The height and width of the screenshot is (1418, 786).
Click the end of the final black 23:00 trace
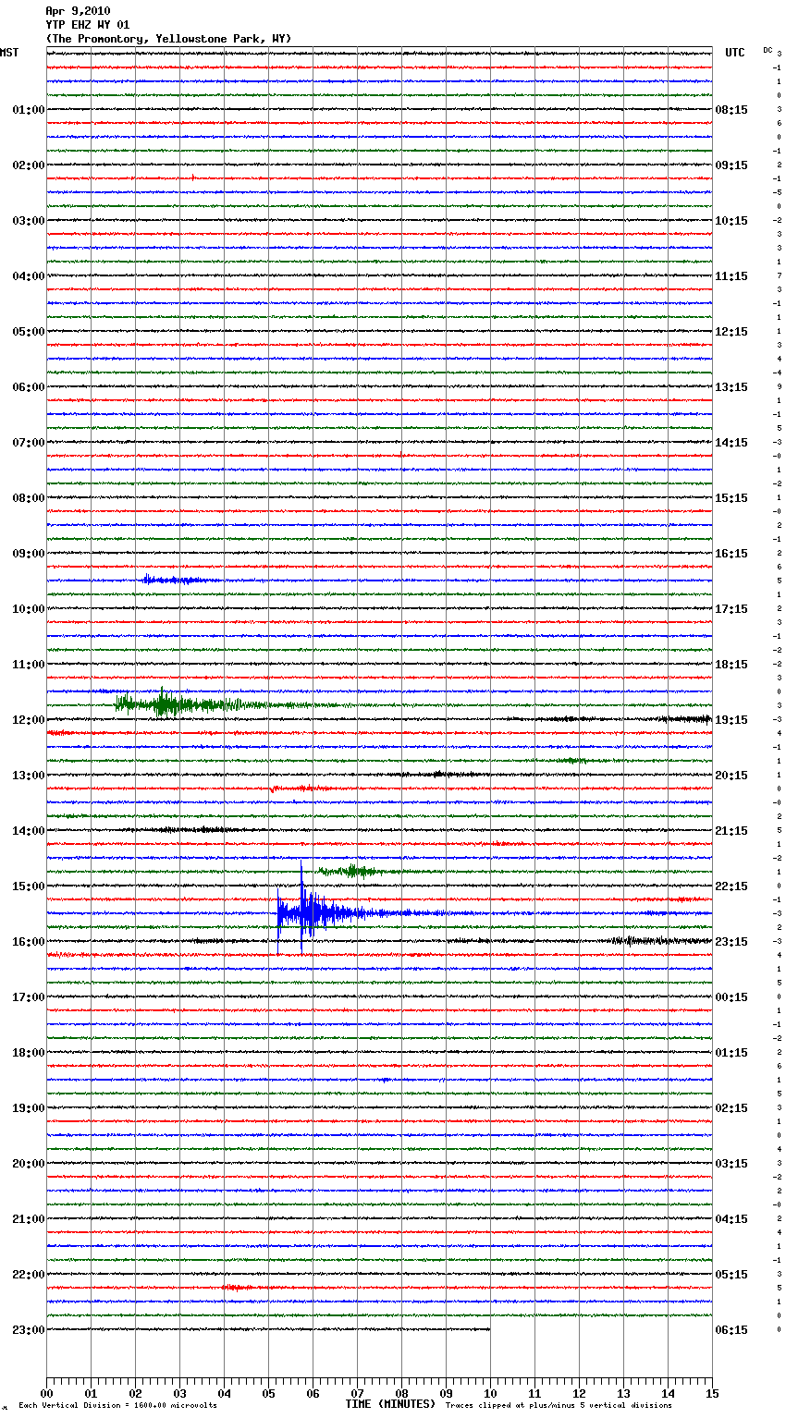pos(489,1329)
